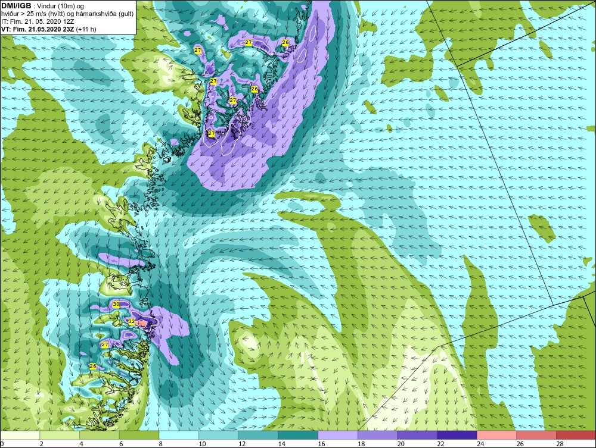
Task: Click the legend scale value "4"
Action: (x=81, y=444)
